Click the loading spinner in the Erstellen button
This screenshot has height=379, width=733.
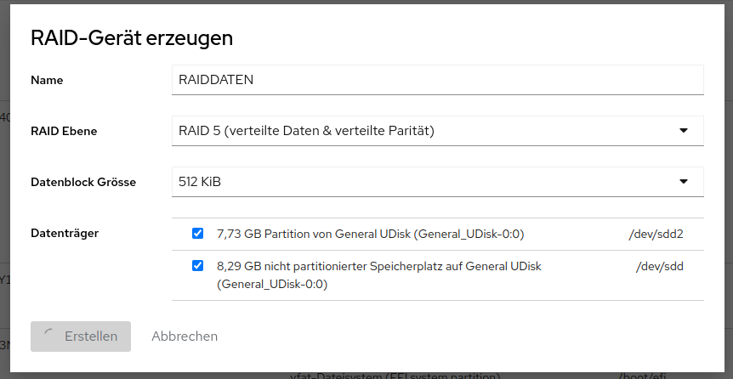pyautogui.click(x=48, y=337)
